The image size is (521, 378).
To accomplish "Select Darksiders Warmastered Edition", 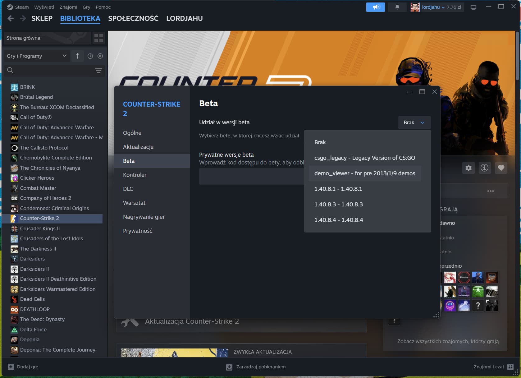I will tap(58, 289).
